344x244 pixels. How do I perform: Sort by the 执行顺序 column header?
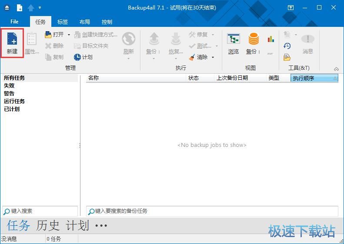314,78
